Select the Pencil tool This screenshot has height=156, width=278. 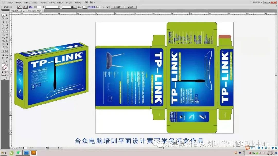tap(7, 28)
